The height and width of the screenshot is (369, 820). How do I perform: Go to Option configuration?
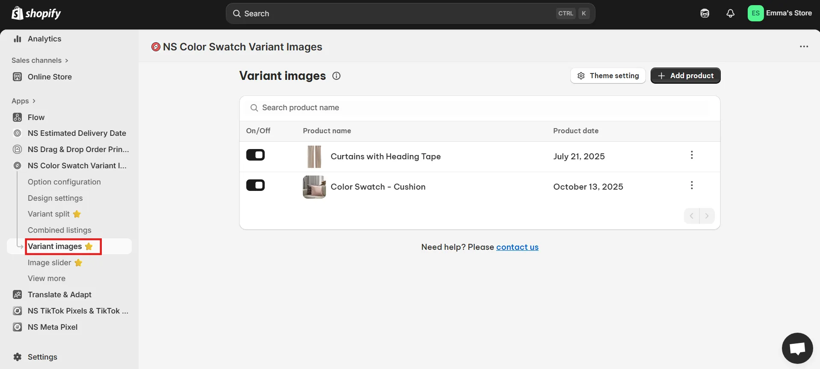(64, 182)
